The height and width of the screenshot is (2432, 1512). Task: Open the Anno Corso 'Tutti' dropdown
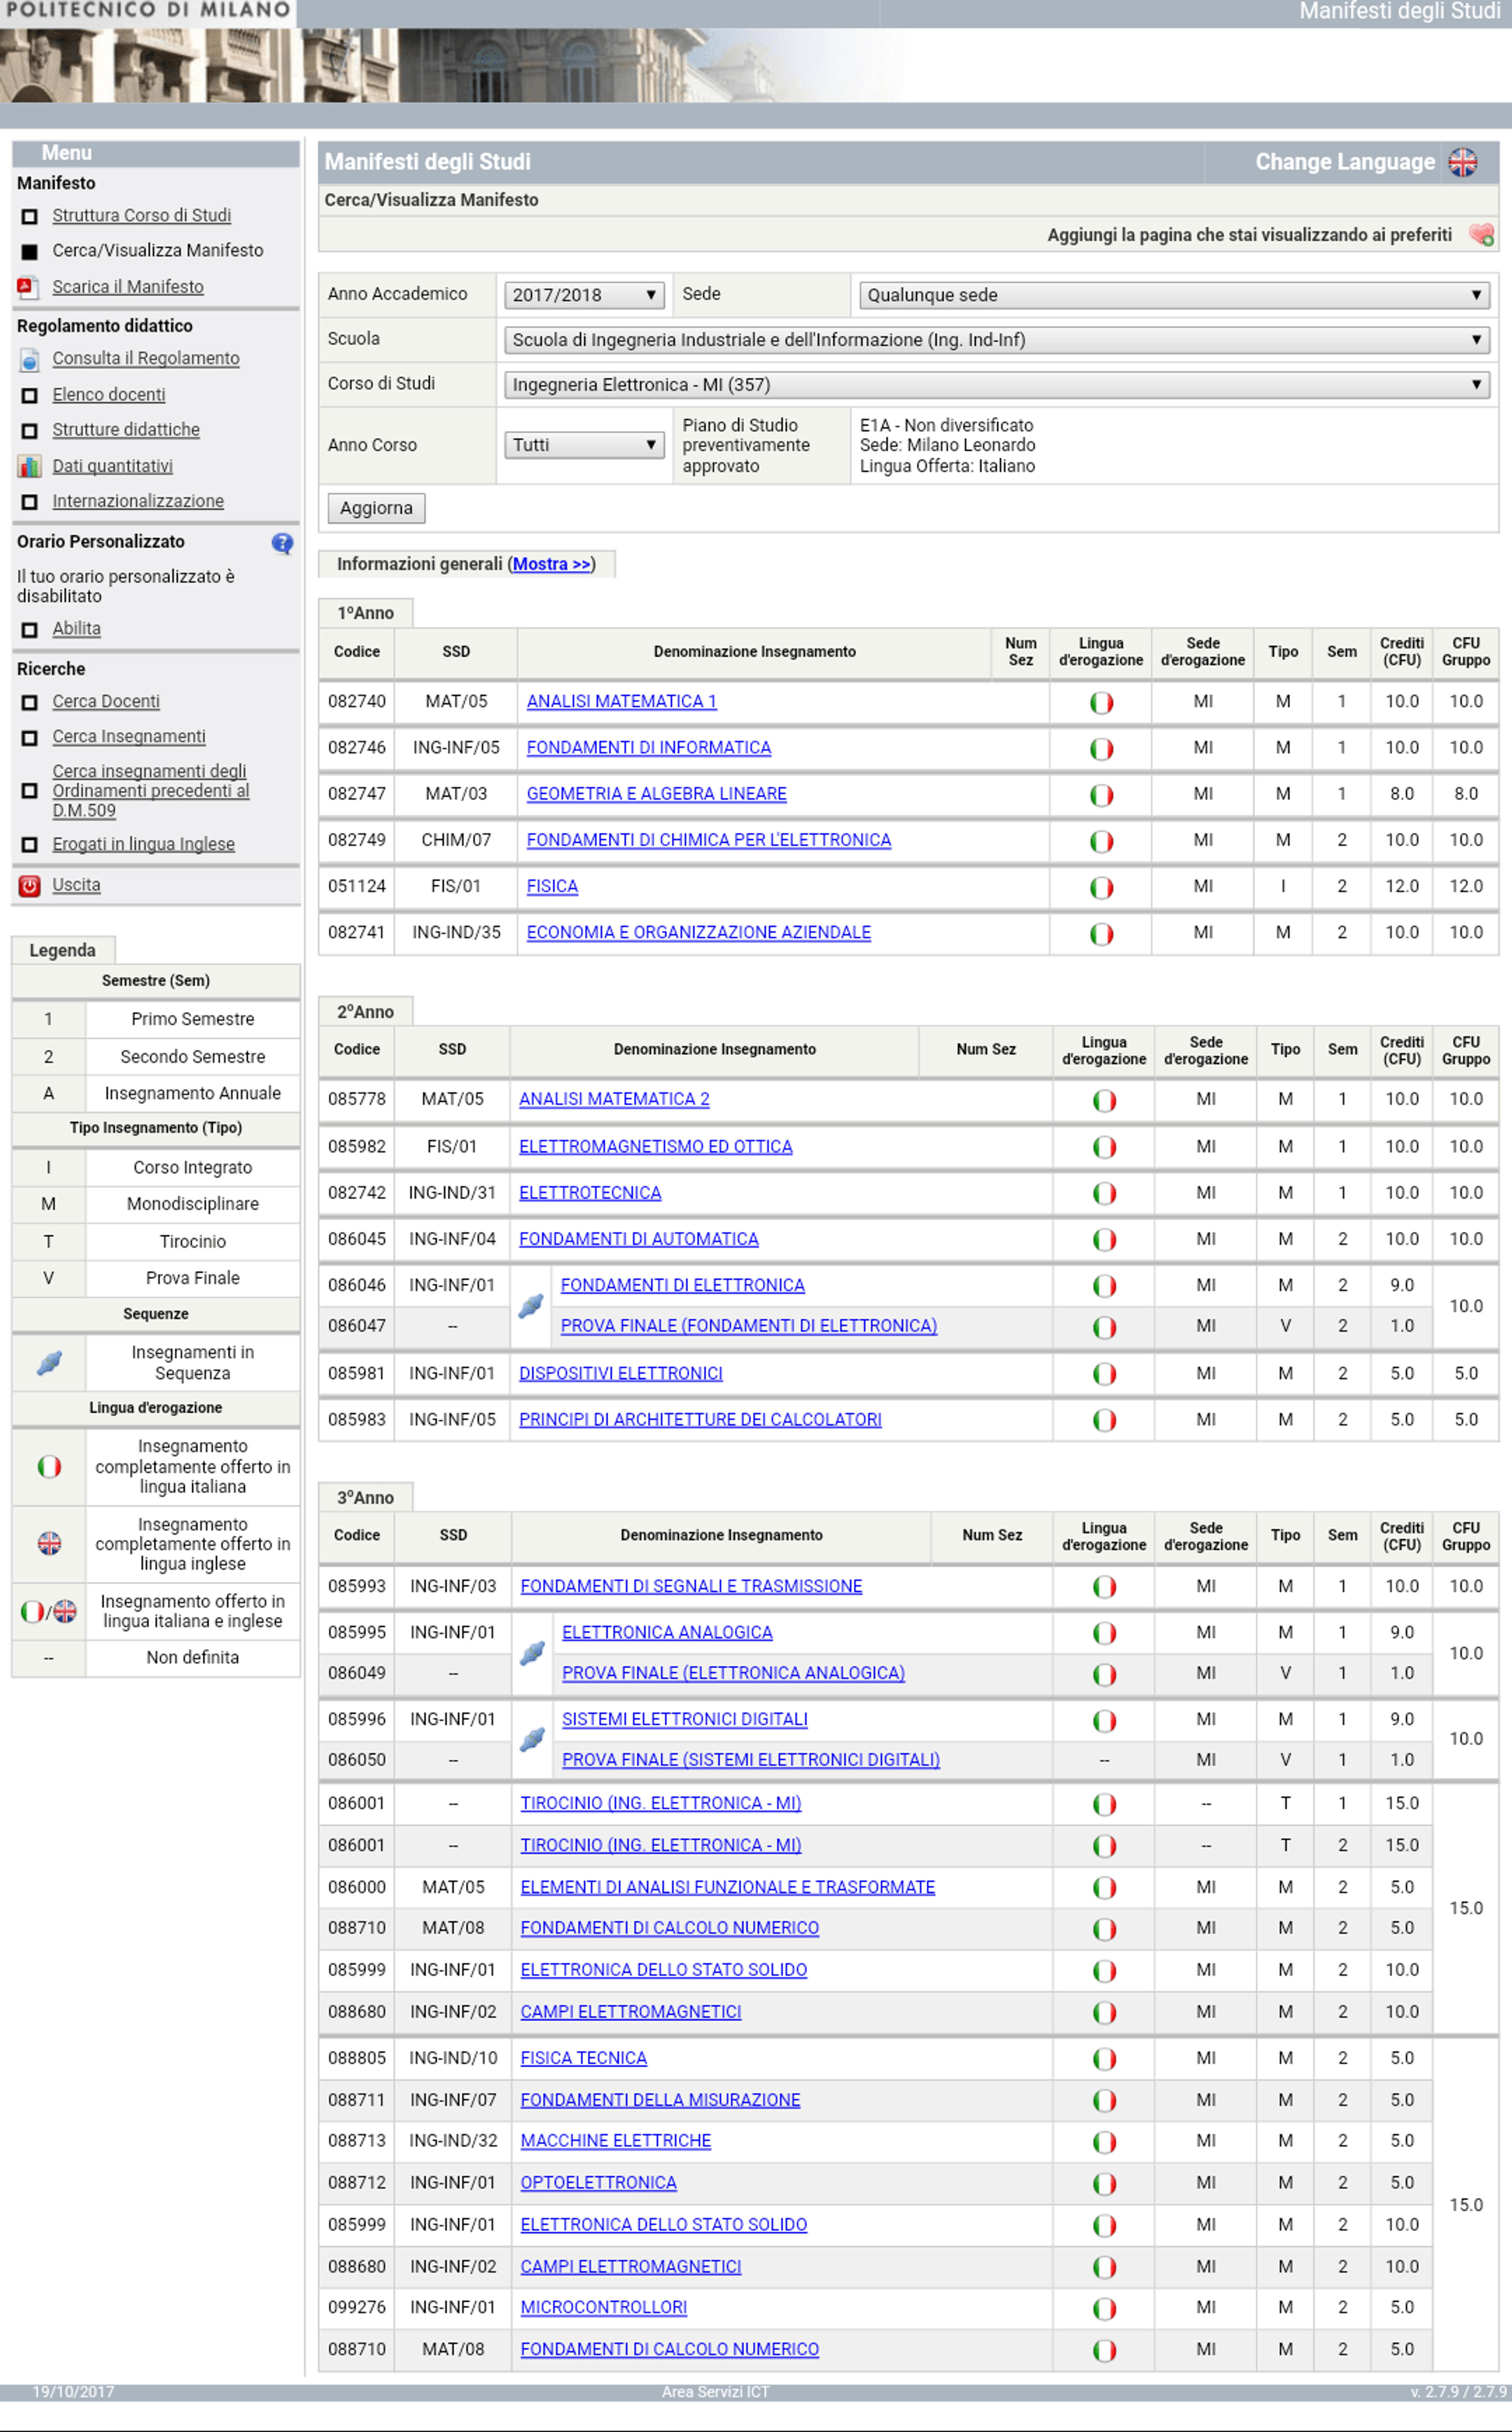click(584, 445)
